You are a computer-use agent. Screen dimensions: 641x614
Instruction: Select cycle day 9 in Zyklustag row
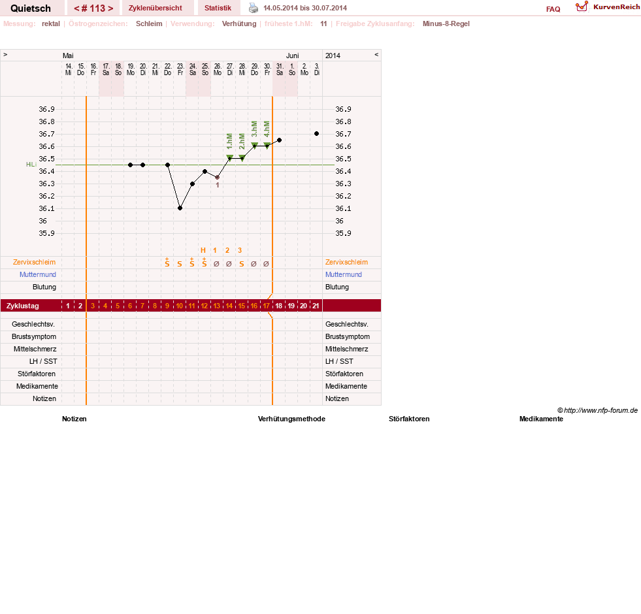167,306
